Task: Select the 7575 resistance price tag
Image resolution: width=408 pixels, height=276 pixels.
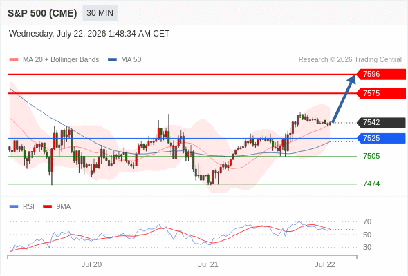Action: [381, 93]
